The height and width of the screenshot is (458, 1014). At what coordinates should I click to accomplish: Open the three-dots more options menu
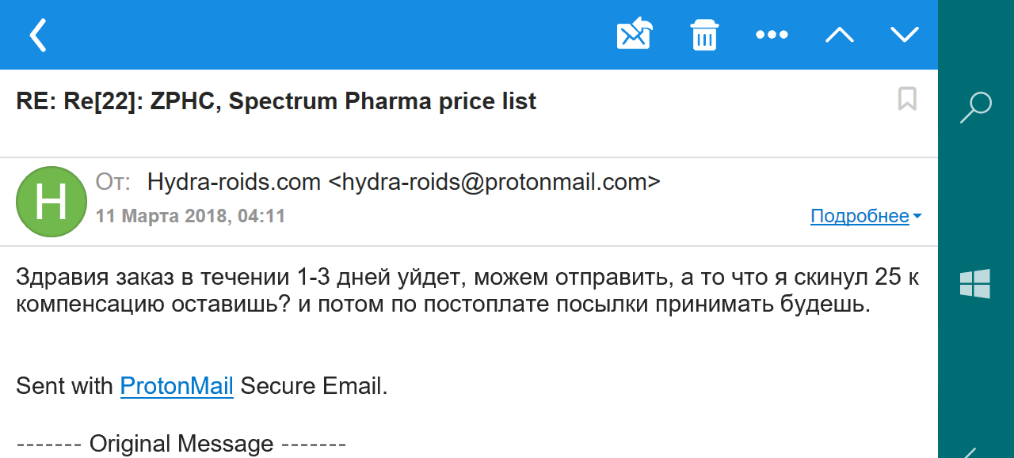tap(772, 35)
